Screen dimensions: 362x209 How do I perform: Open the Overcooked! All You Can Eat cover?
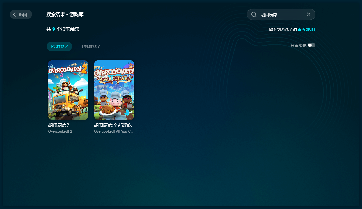[x=114, y=90]
